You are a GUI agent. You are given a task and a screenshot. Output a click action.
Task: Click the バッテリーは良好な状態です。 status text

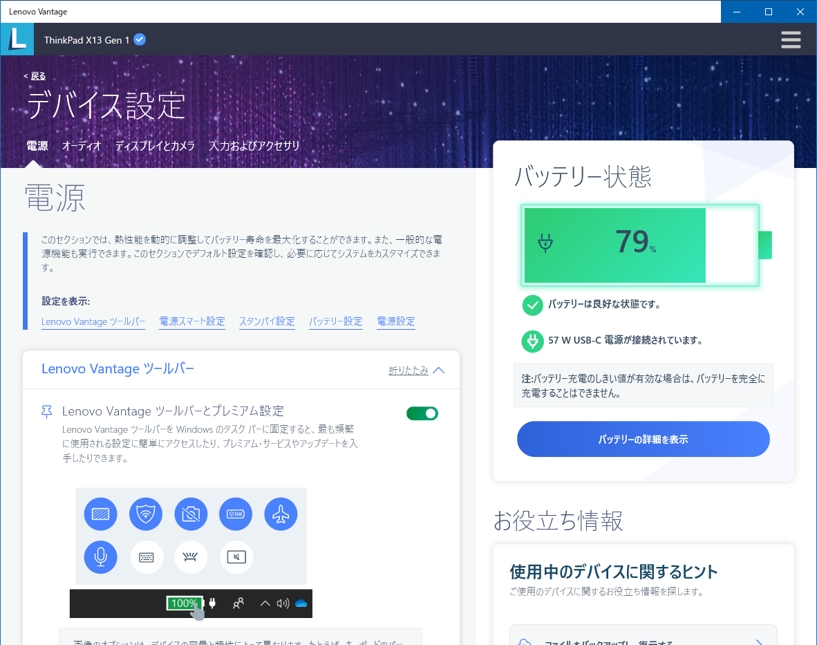(x=604, y=304)
